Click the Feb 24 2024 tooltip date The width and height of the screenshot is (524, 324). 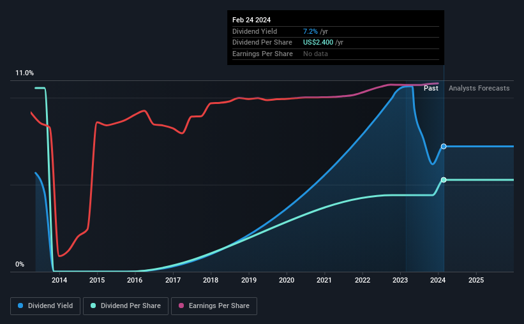click(251, 20)
